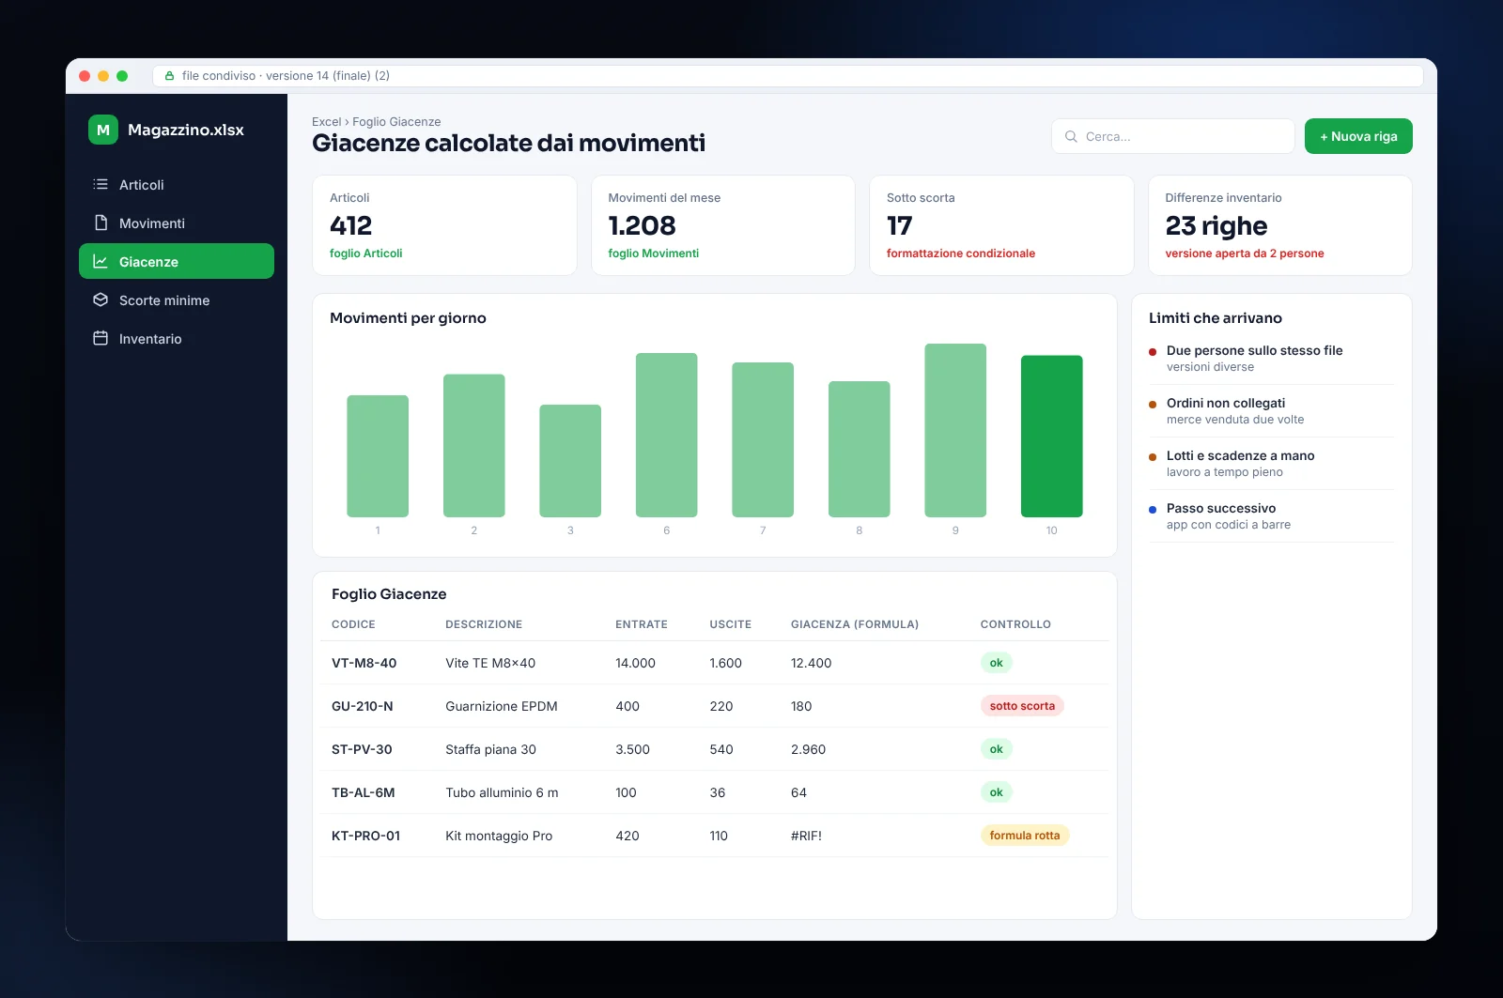The width and height of the screenshot is (1503, 998).
Task: Open Due persone sullo stesso file item
Action: click(x=1271, y=359)
